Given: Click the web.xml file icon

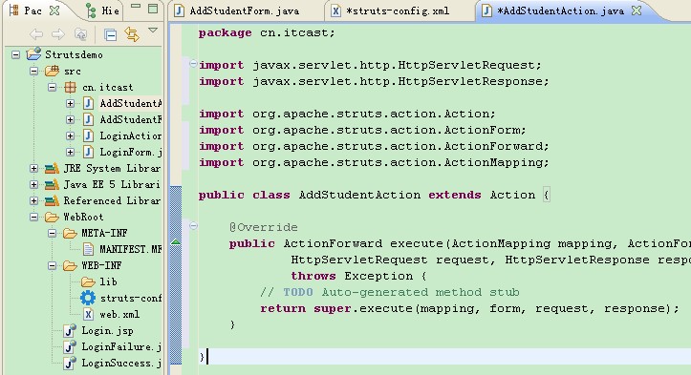Looking at the screenshot, I should point(88,314).
